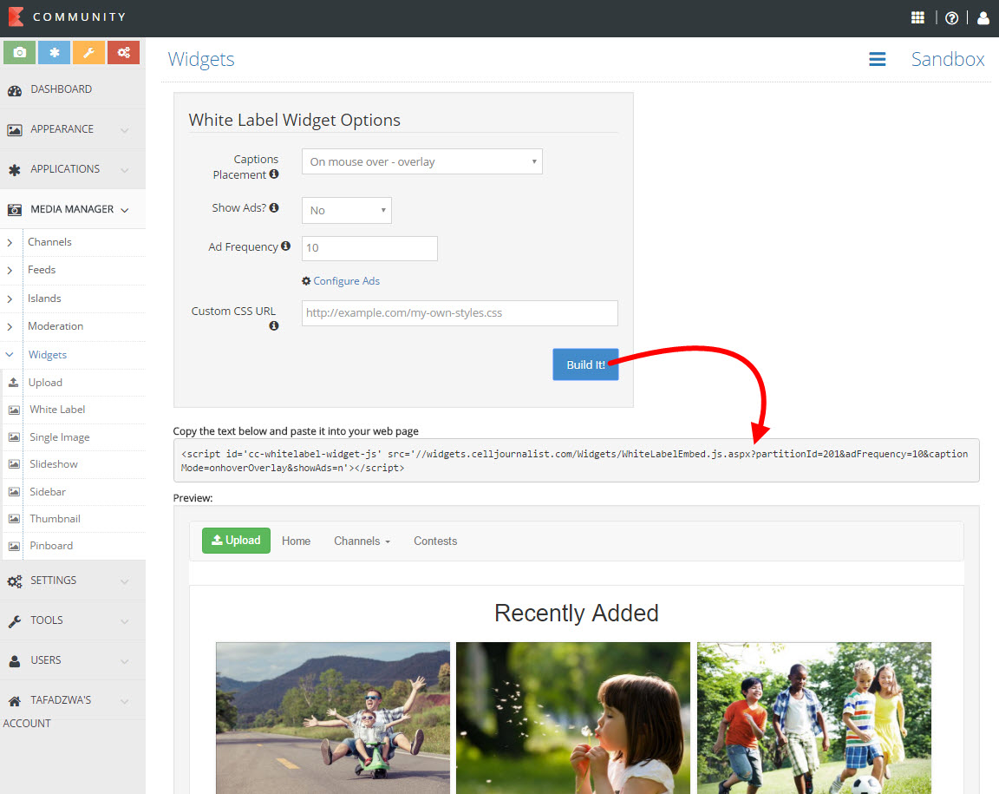Click the Ad Frequency info icon
The image size is (999, 794).
[x=286, y=246]
